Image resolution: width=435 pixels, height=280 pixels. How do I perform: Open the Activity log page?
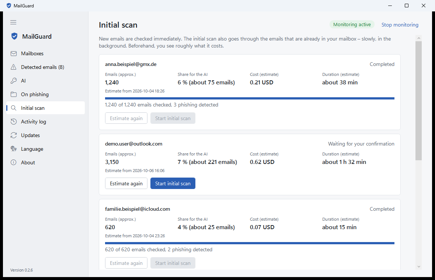[x=45, y=122]
